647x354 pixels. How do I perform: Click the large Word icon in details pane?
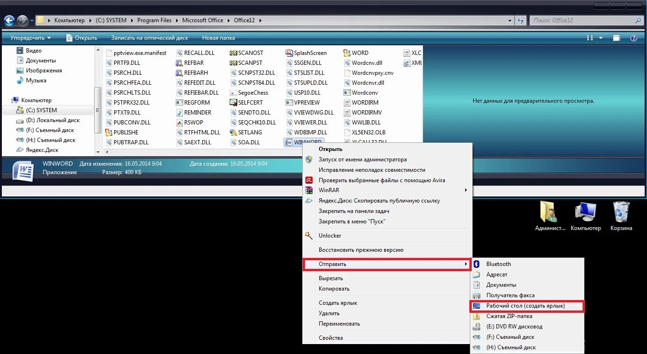coord(23,171)
